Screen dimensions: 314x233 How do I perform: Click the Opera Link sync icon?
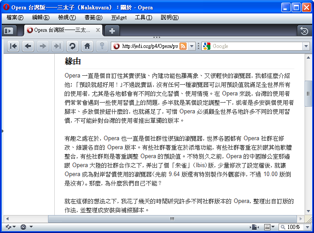(9, 227)
